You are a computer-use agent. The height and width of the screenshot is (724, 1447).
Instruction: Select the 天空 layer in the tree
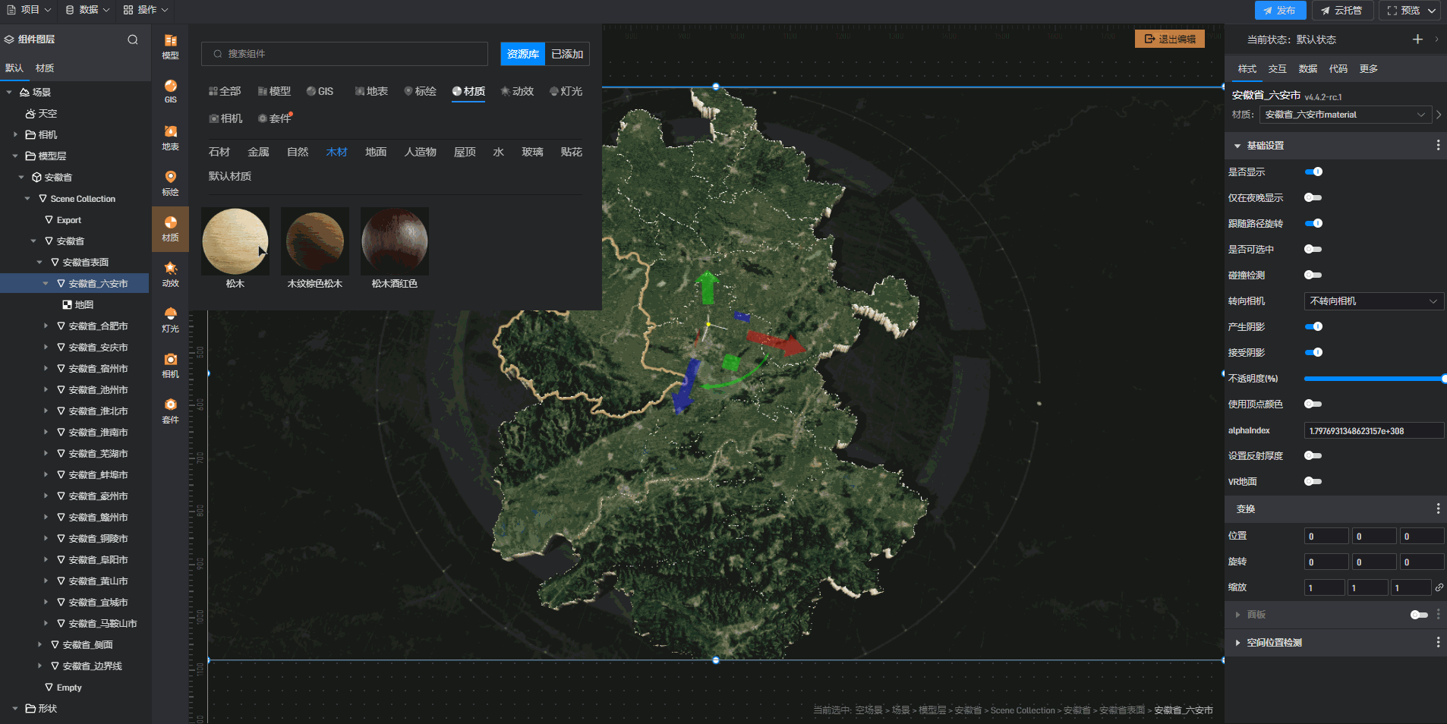click(42, 113)
